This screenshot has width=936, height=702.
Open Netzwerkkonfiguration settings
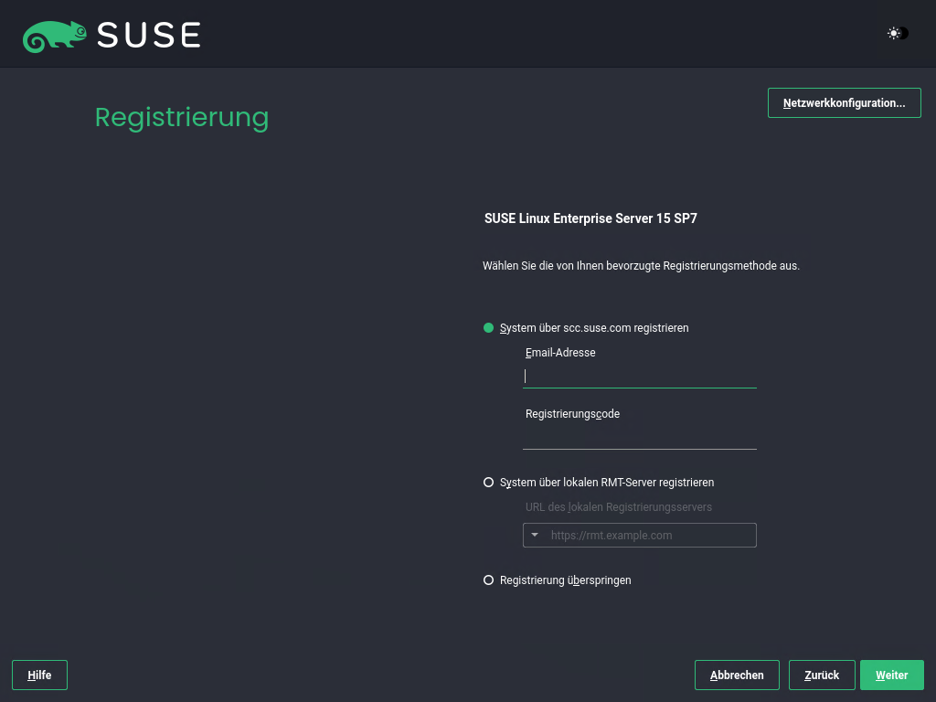coord(844,102)
